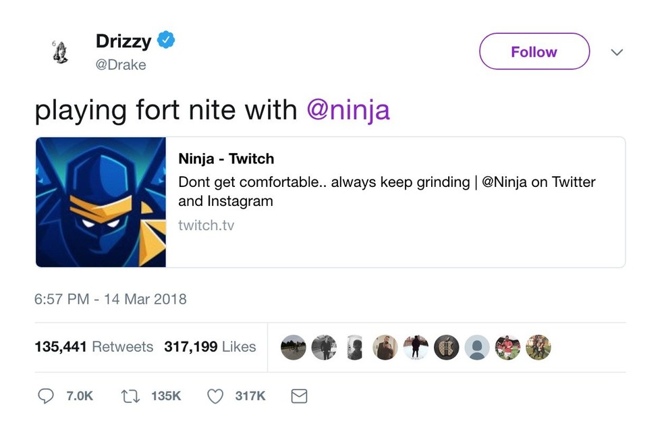The height and width of the screenshot is (434, 664).
Task: View the 135,441 Retweets list
Action: 94,347
